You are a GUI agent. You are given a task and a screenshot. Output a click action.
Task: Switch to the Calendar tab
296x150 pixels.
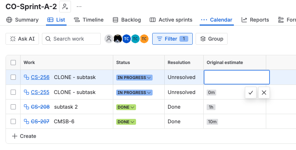click(x=217, y=20)
